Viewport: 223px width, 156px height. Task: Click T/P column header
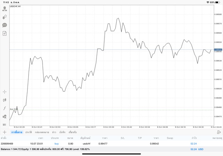(x=140, y=138)
